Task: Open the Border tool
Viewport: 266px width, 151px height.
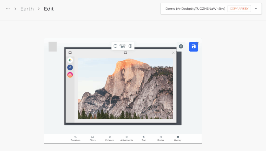Action: tap(161, 138)
